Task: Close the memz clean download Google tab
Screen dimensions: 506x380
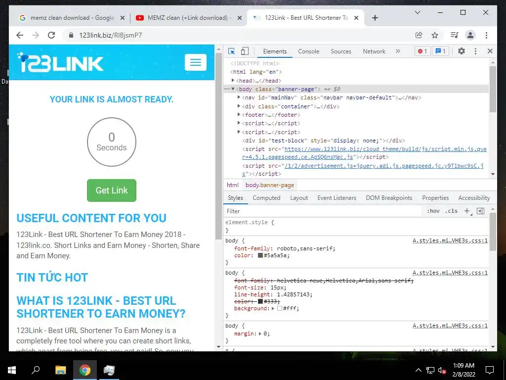Action: (123, 18)
